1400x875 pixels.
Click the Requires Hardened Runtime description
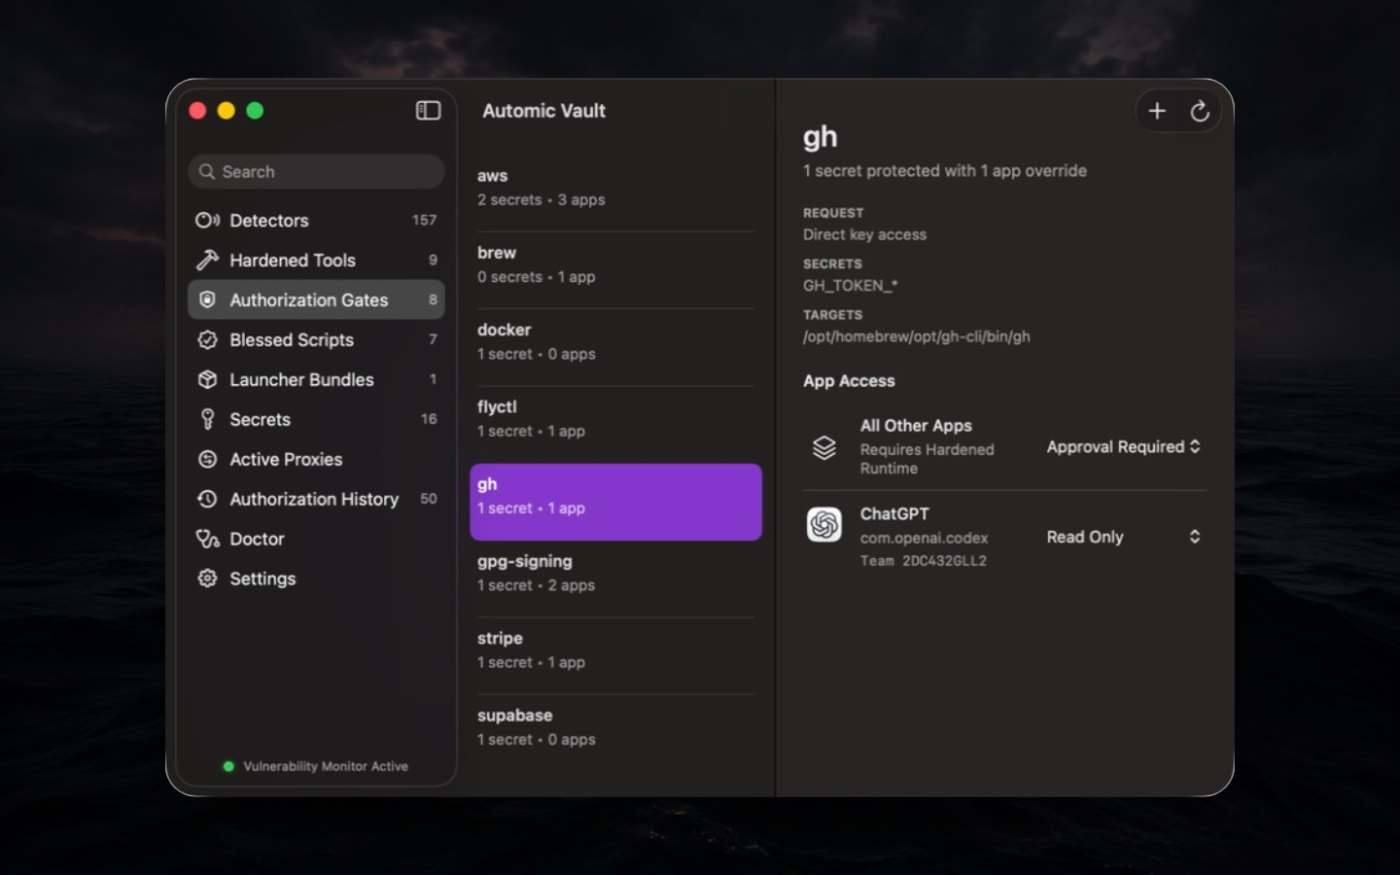(927, 459)
